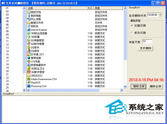
Task: Click the 宽带连接 globe icon
Action: point(29,58)
